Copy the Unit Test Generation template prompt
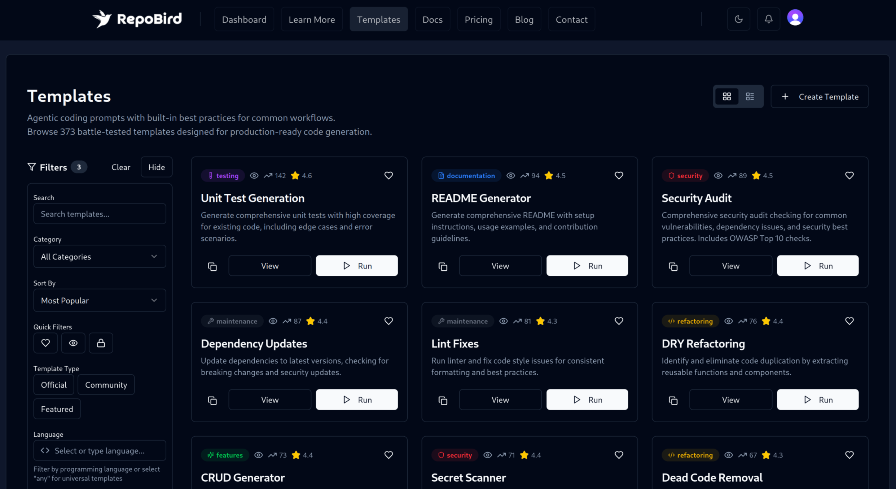 pyautogui.click(x=212, y=266)
